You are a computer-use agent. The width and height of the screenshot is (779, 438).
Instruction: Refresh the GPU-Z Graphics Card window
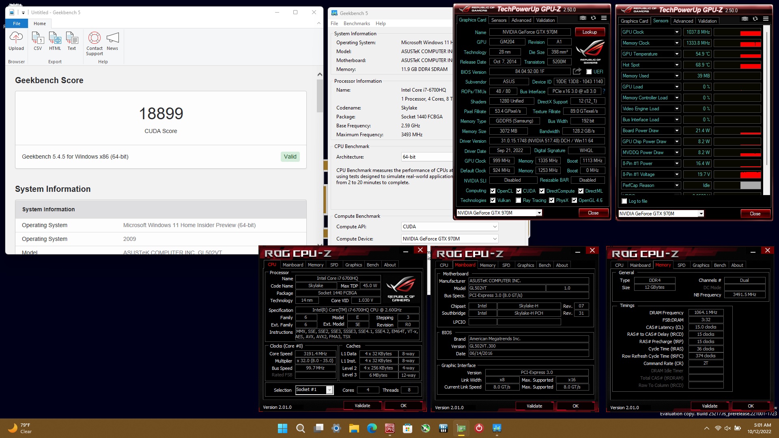coord(593,18)
